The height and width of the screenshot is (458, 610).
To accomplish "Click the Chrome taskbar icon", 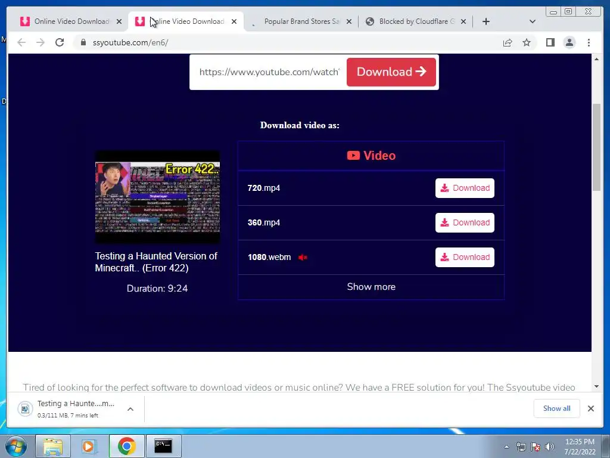I will click(126, 446).
